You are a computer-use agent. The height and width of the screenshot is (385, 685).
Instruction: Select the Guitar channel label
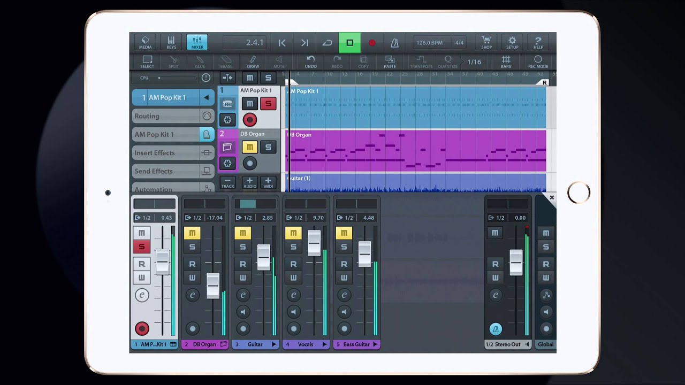point(255,344)
